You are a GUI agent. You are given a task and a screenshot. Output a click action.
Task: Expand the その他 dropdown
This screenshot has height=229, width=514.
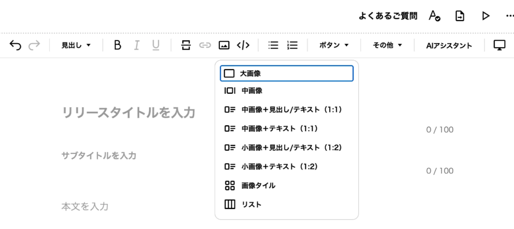click(388, 46)
